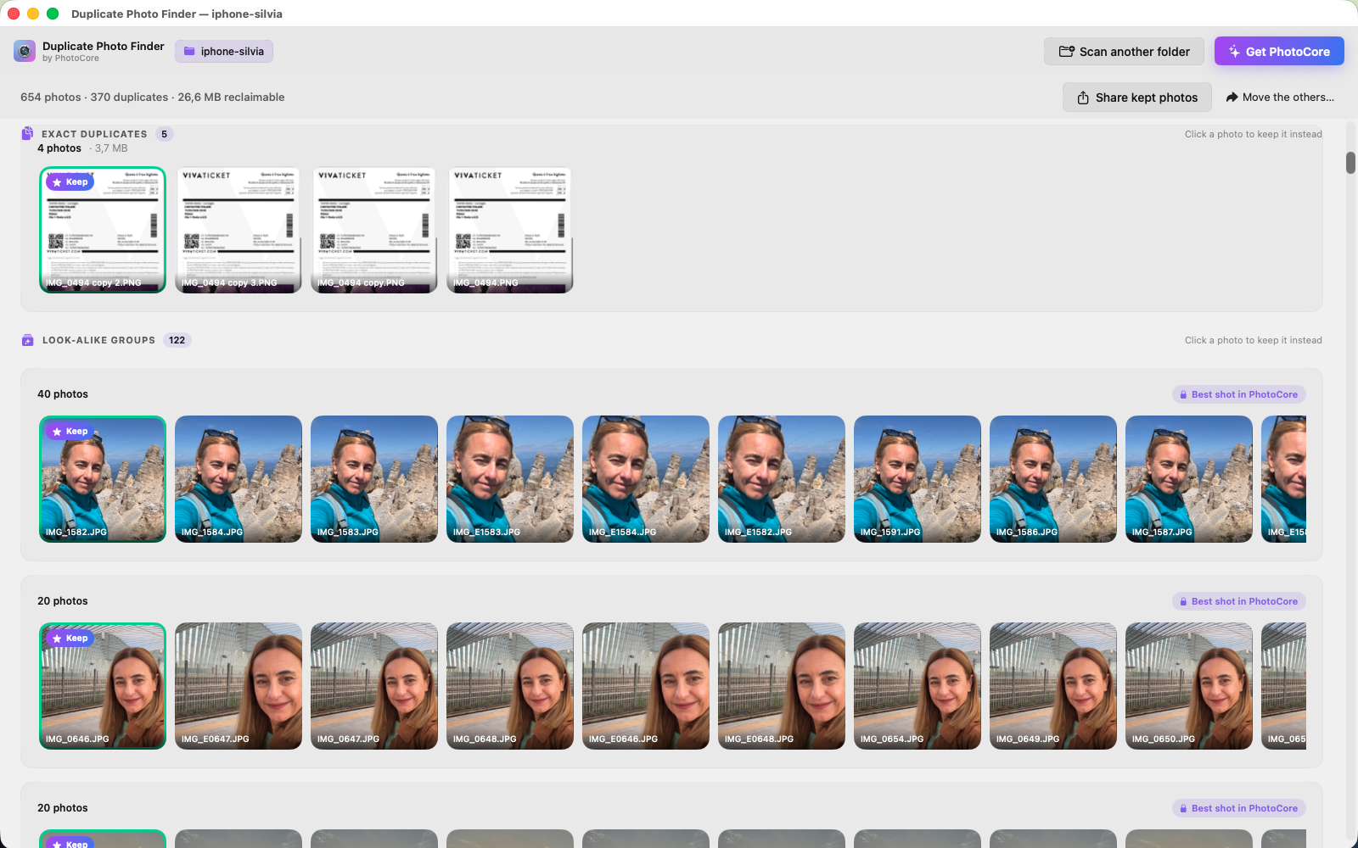1358x848 pixels.
Task: Click the Keep star badge on IMG_0494 copy 2.PNG
Action: click(70, 182)
